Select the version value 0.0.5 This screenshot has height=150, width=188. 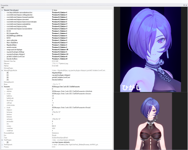click(54, 126)
